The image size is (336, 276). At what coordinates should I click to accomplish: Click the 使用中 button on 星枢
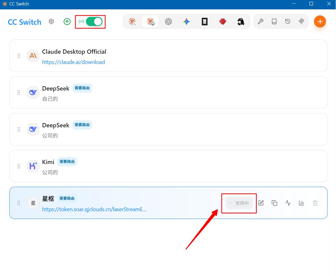[x=239, y=203]
